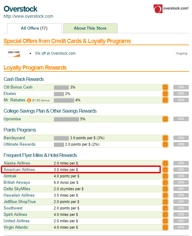Show info for Mr. Rebates
This screenshot has width=192, height=236.
tap(181, 100)
